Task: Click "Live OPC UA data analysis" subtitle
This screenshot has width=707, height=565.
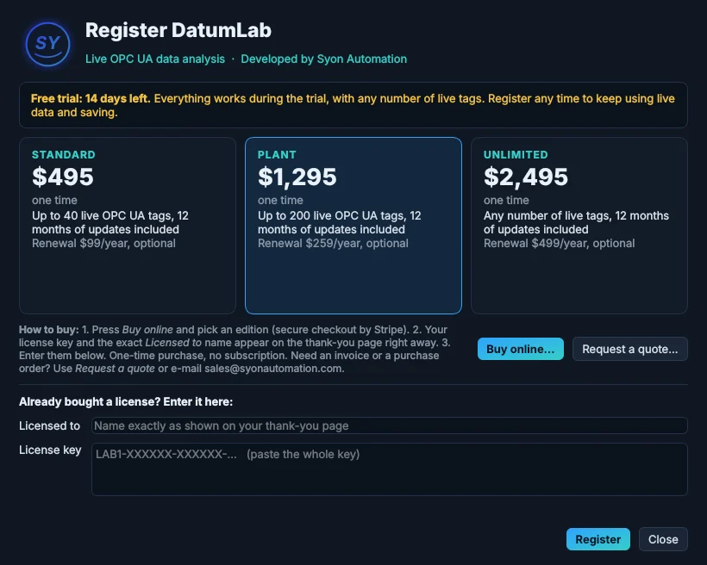Action: tap(155, 59)
